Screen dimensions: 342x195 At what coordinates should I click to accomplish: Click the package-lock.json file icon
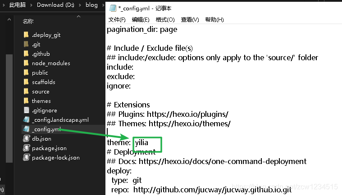click(x=27, y=157)
